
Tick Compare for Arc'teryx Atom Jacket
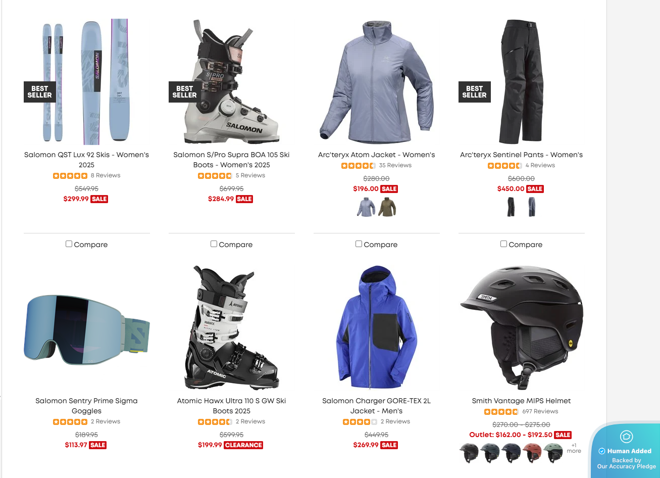(359, 244)
